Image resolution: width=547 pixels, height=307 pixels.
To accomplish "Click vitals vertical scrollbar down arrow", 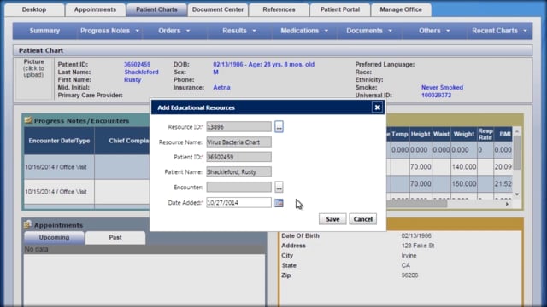I will pos(517,194).
